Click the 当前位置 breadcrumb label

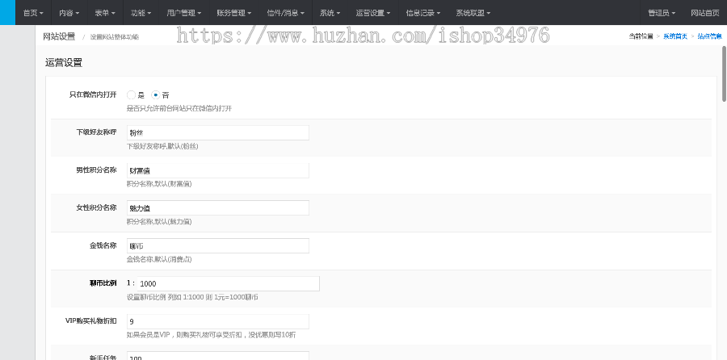(x=641, y=36)
